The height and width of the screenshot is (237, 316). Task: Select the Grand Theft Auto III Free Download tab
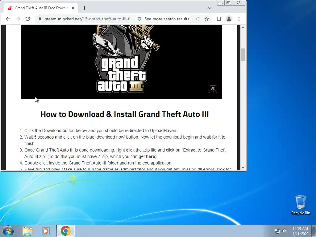point(41,8)
